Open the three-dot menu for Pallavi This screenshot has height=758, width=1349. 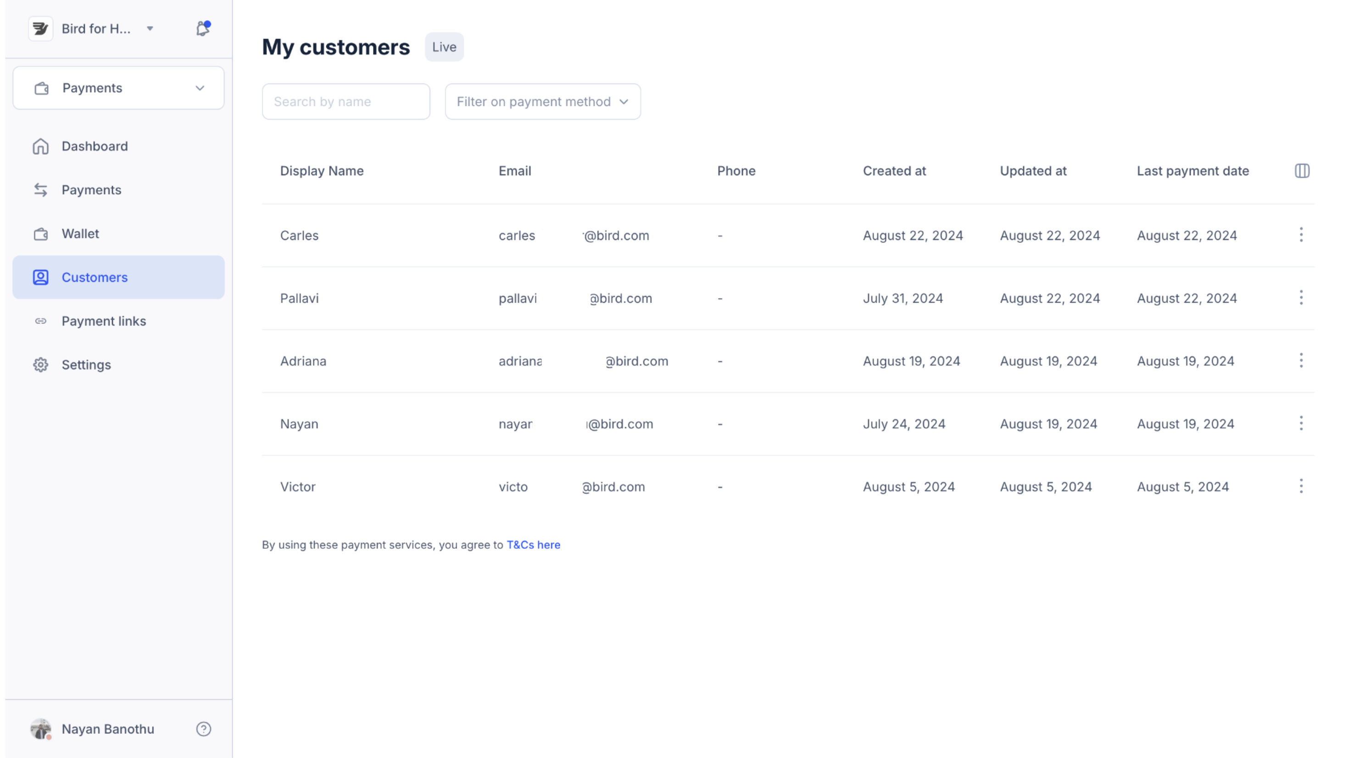(x=1301, y=297)
